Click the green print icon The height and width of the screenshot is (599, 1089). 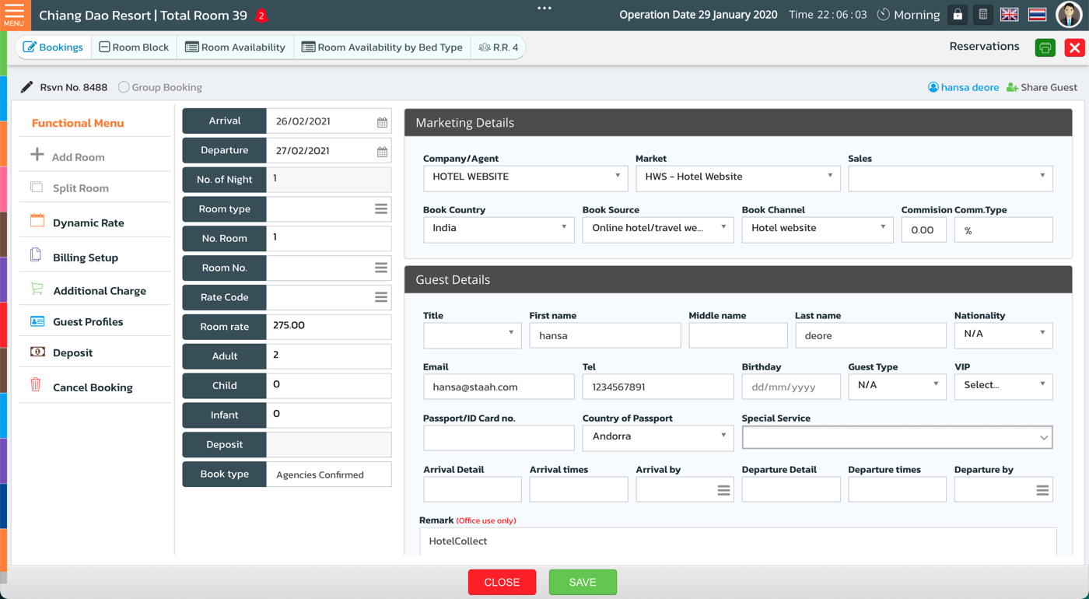1045,47
